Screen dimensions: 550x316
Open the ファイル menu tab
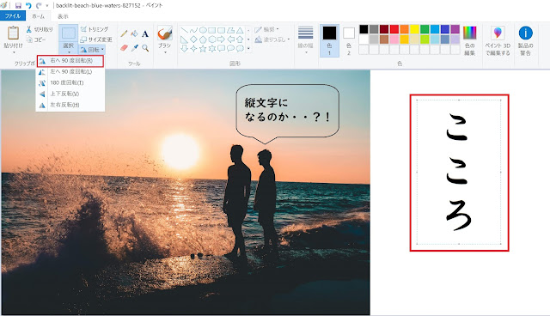pyautogui.click(x=13, y=16)
